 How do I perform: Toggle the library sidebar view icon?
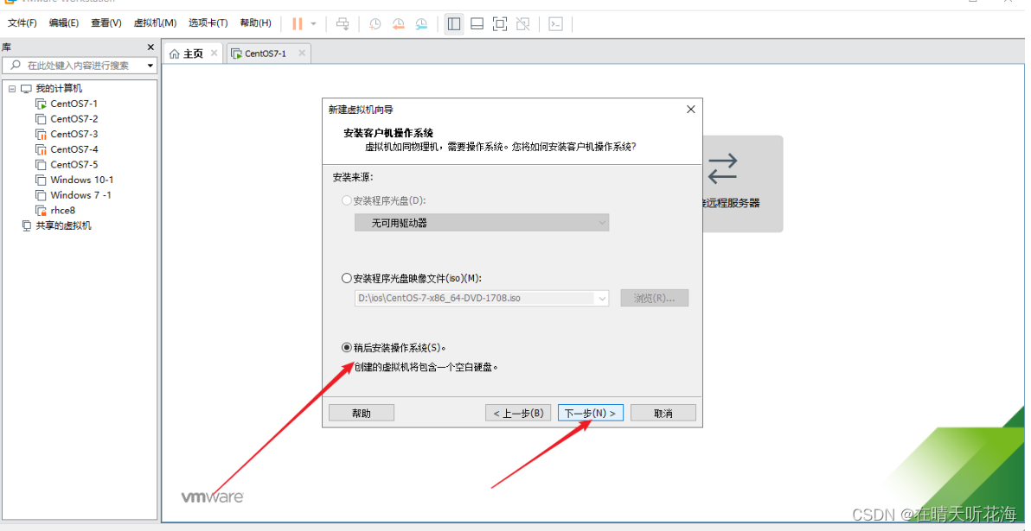[x=454, y=23]
